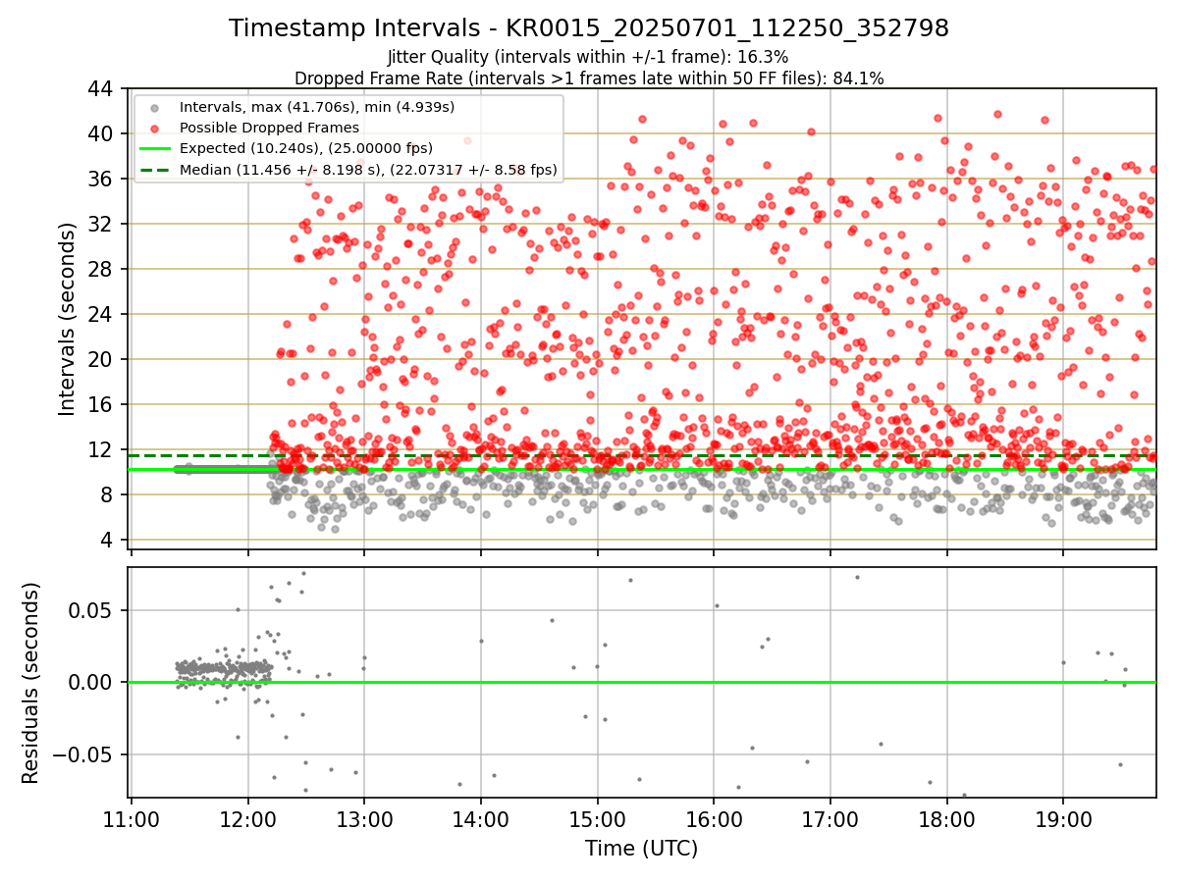Select the Dropped Frame Rate 84.1% subtitle

coord(589,78)
